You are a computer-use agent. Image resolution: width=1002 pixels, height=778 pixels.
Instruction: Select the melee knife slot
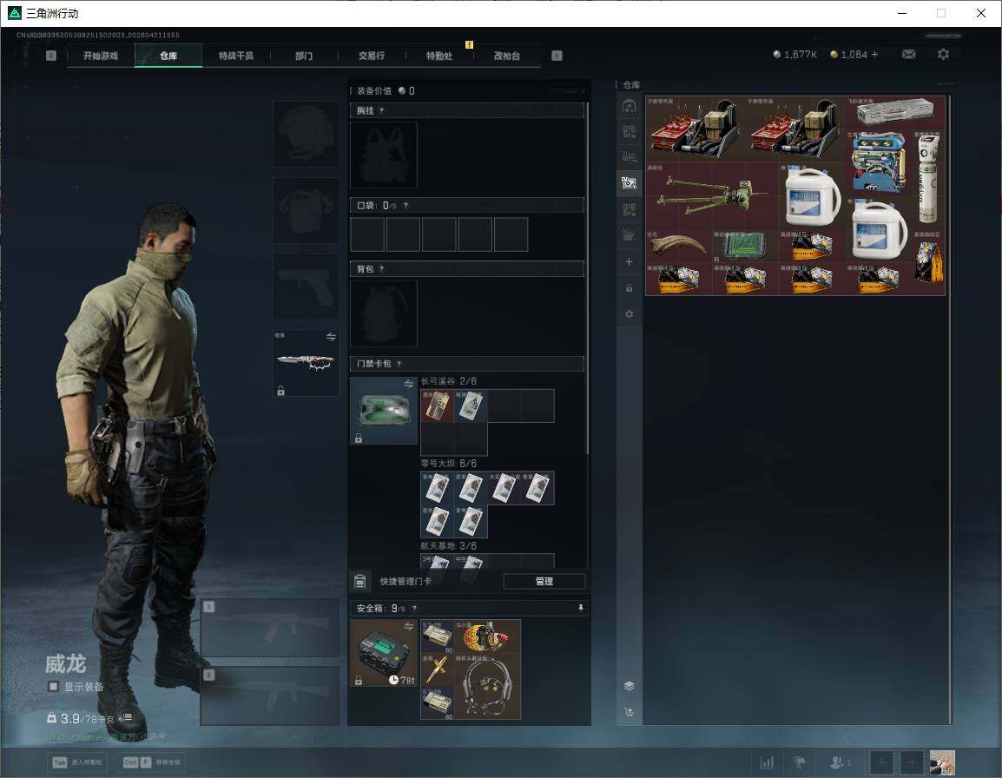[x=307, y=363]
